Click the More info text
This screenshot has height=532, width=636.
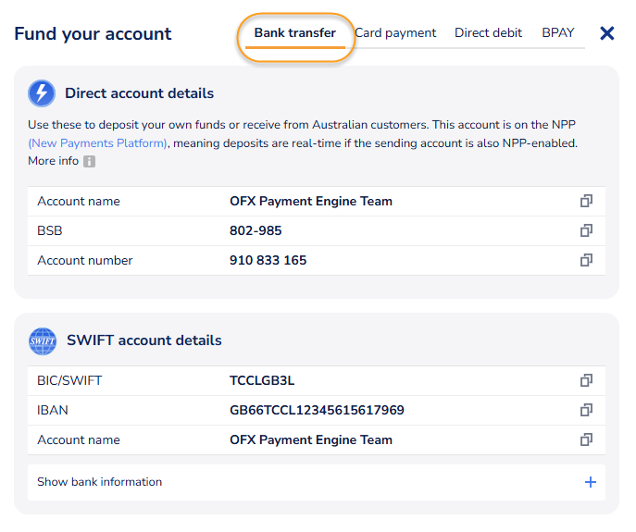53,161
